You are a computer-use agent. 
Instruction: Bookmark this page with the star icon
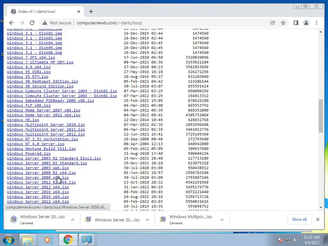[x=283, y=23]
